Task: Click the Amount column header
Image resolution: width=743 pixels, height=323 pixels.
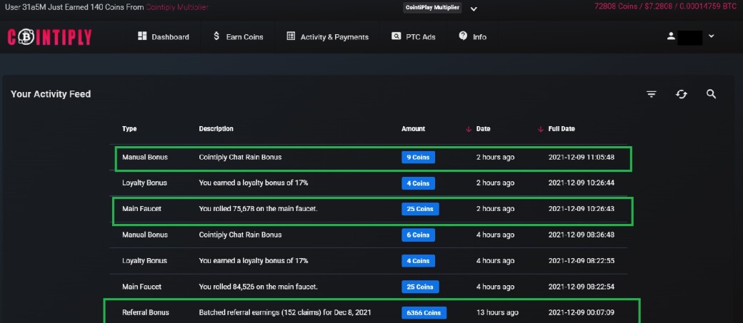Action: click(x=413, y=128)
